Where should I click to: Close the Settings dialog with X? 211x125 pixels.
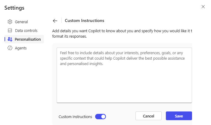point(203,7)
